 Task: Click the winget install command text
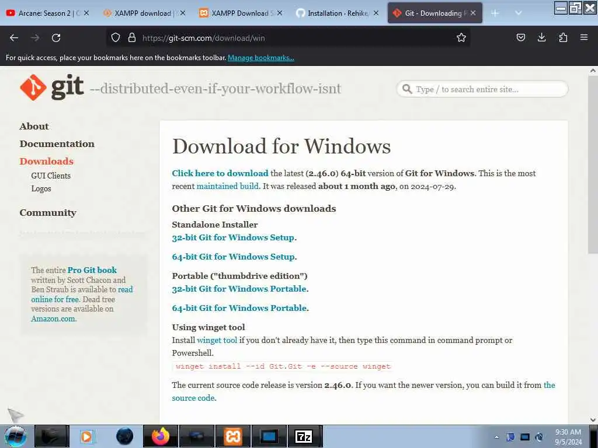pos(283,366)
